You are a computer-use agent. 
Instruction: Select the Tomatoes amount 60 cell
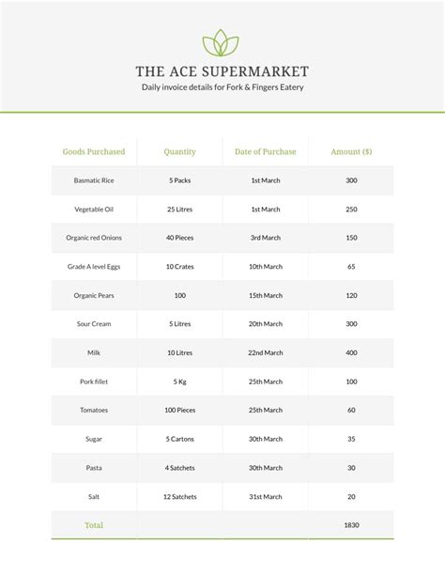point(351,410)
